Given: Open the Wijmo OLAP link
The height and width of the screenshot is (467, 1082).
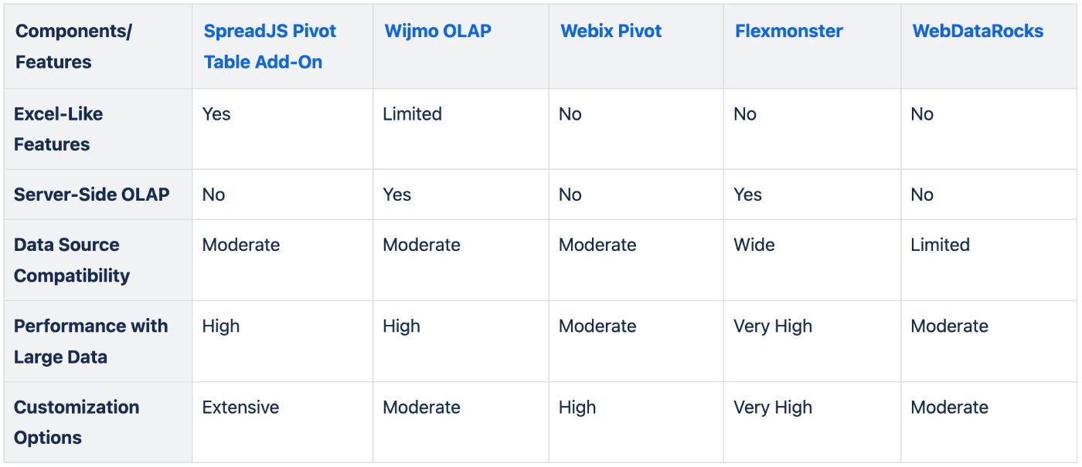Looking at the screenshot, I should (x=437, y=31).
